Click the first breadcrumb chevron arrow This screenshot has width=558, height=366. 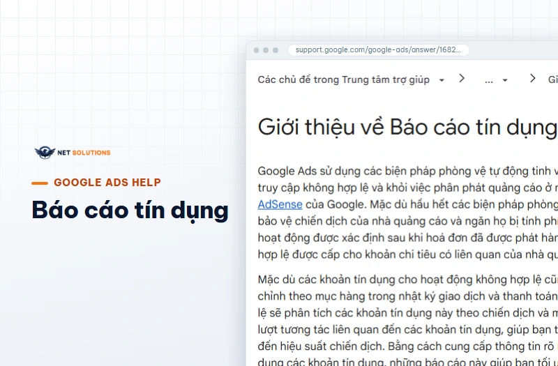462,78
